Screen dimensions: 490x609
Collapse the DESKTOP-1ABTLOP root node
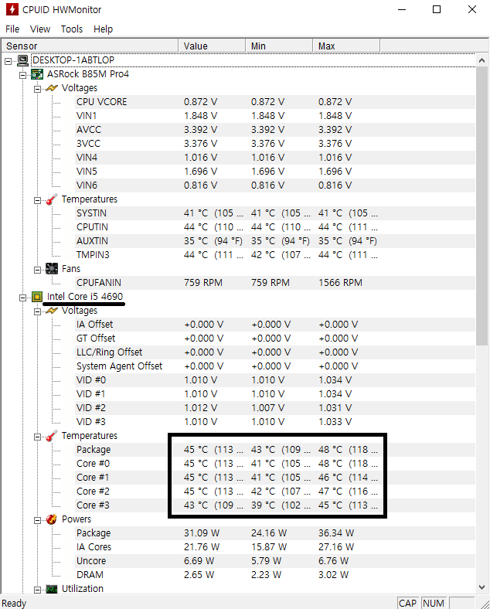click(x=9, y=61)
